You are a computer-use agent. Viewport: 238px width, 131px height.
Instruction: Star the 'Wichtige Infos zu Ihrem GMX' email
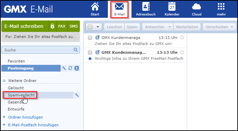point(182,52)
